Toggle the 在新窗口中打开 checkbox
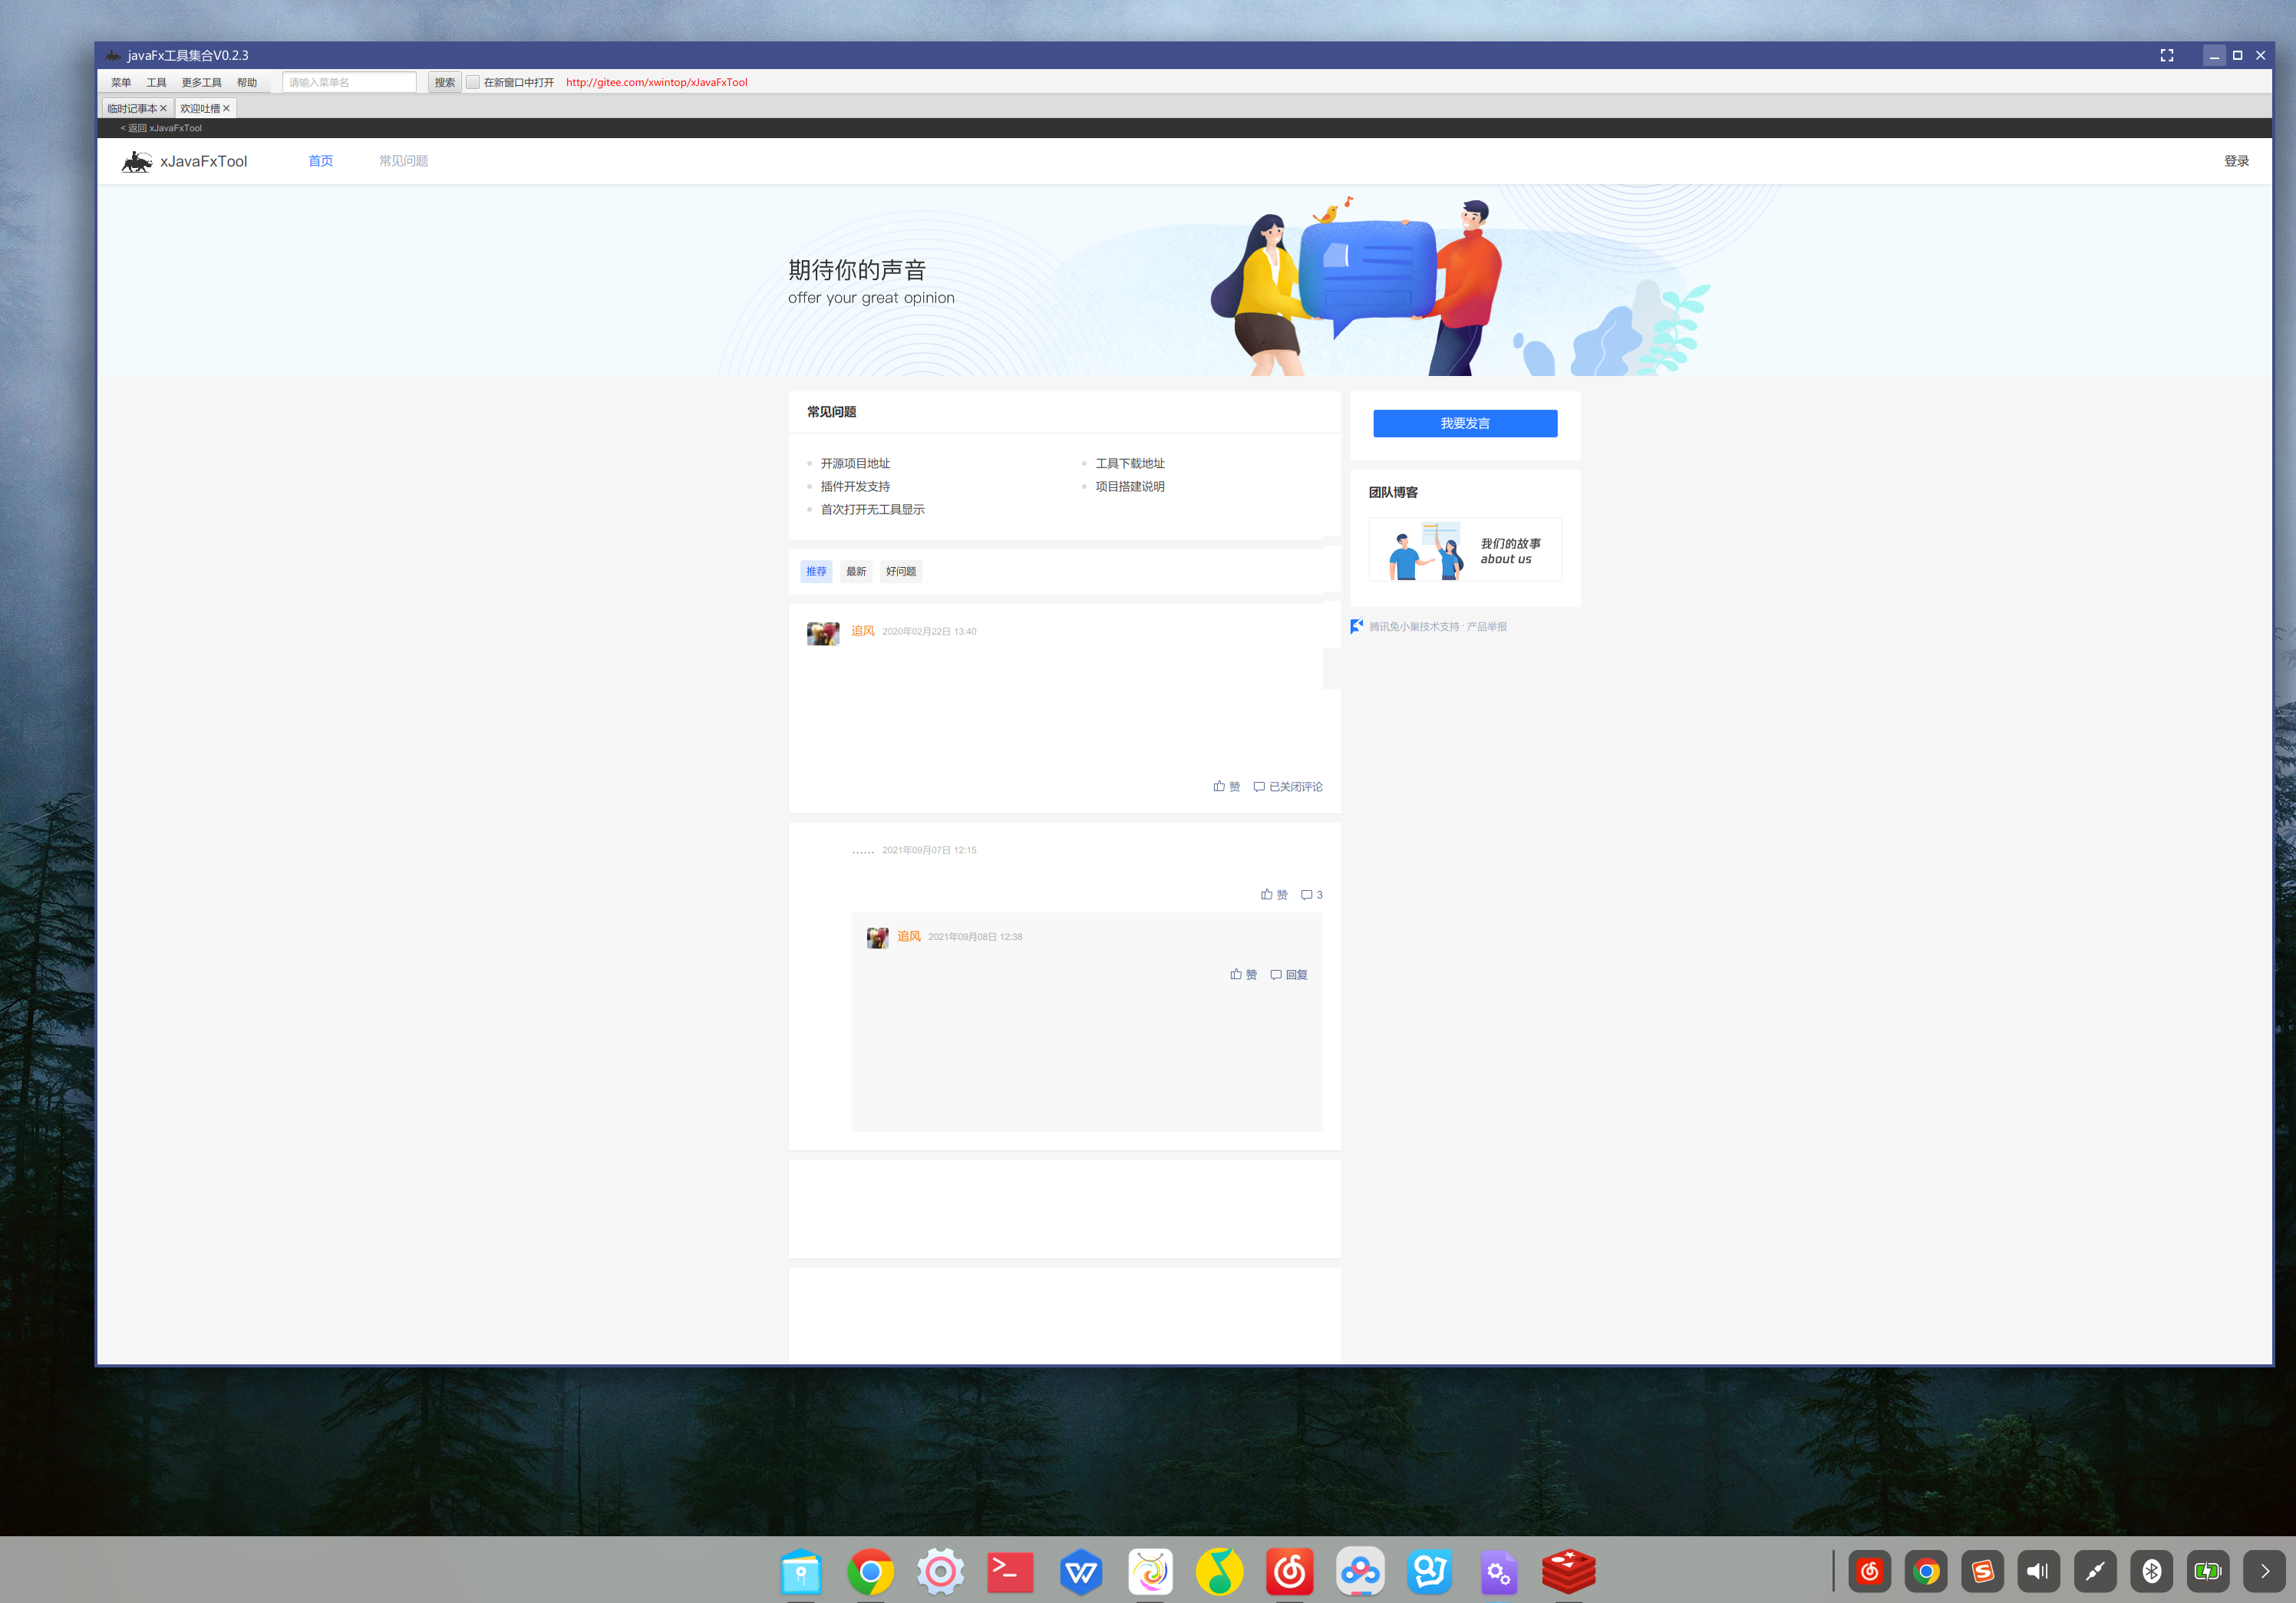The width and height of the screenshot is (2296, 1603). (473, 82)
